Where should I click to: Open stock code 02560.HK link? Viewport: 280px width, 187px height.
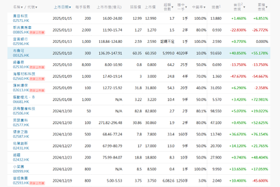(x=21, y=78)
